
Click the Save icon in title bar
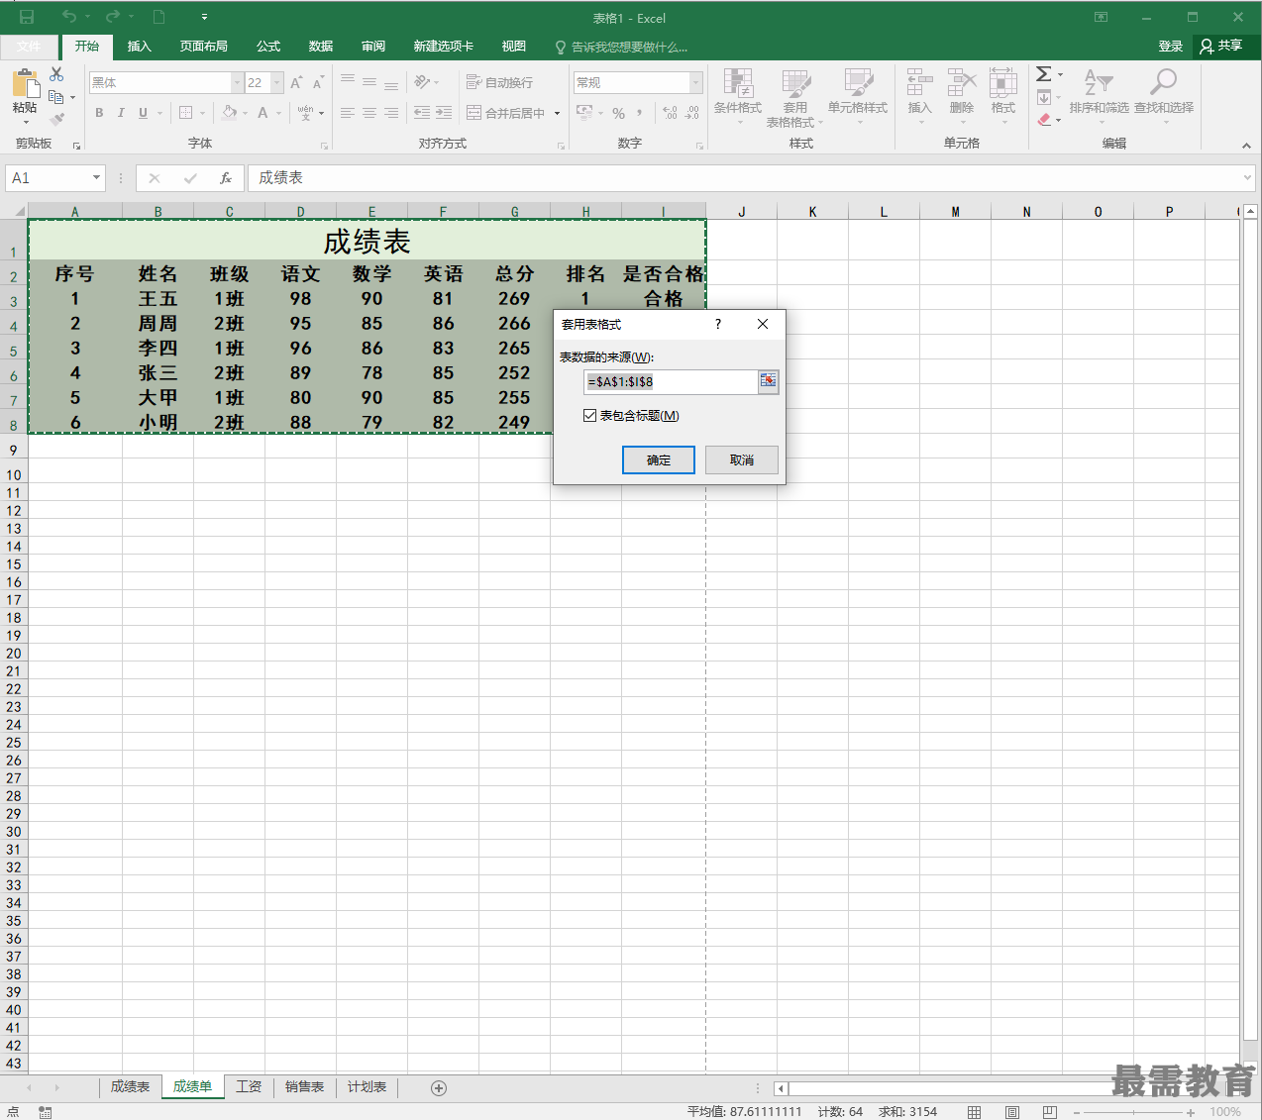click(x=27, y=17)
